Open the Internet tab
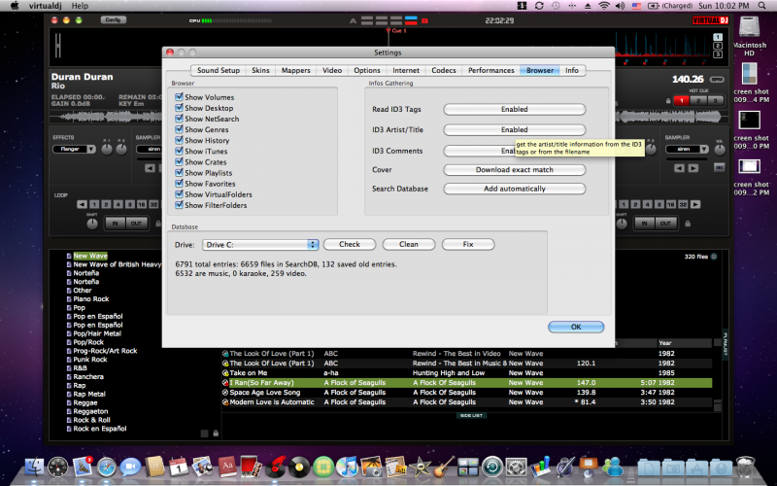The image size is (777, 486). 406,70
